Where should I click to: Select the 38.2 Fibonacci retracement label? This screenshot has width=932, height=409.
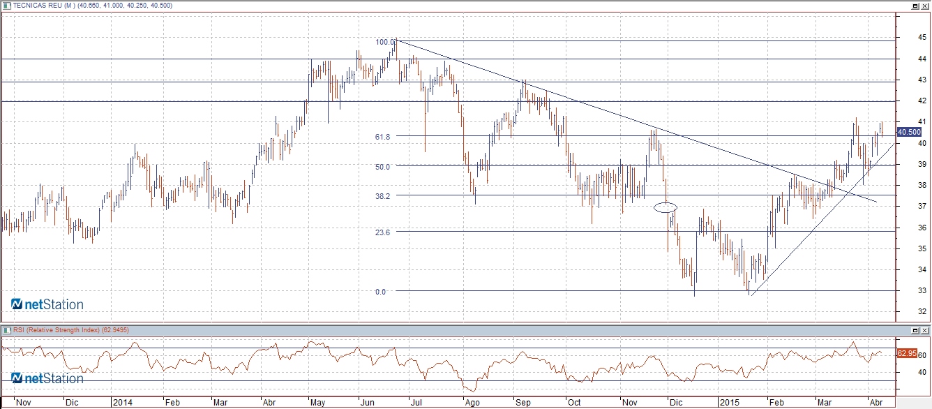[x=382, y=196]
